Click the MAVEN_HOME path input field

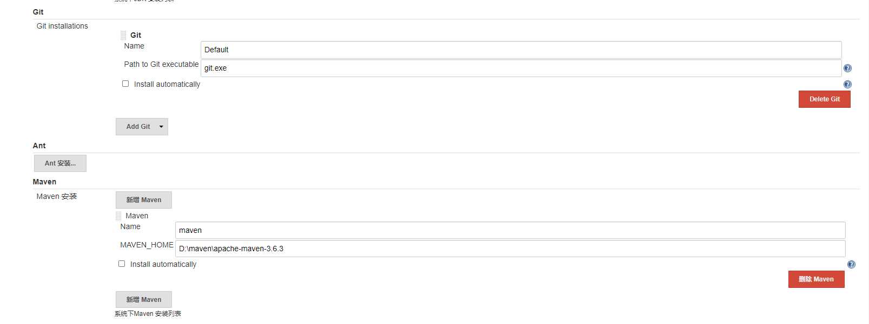click(x=510, y=249)
